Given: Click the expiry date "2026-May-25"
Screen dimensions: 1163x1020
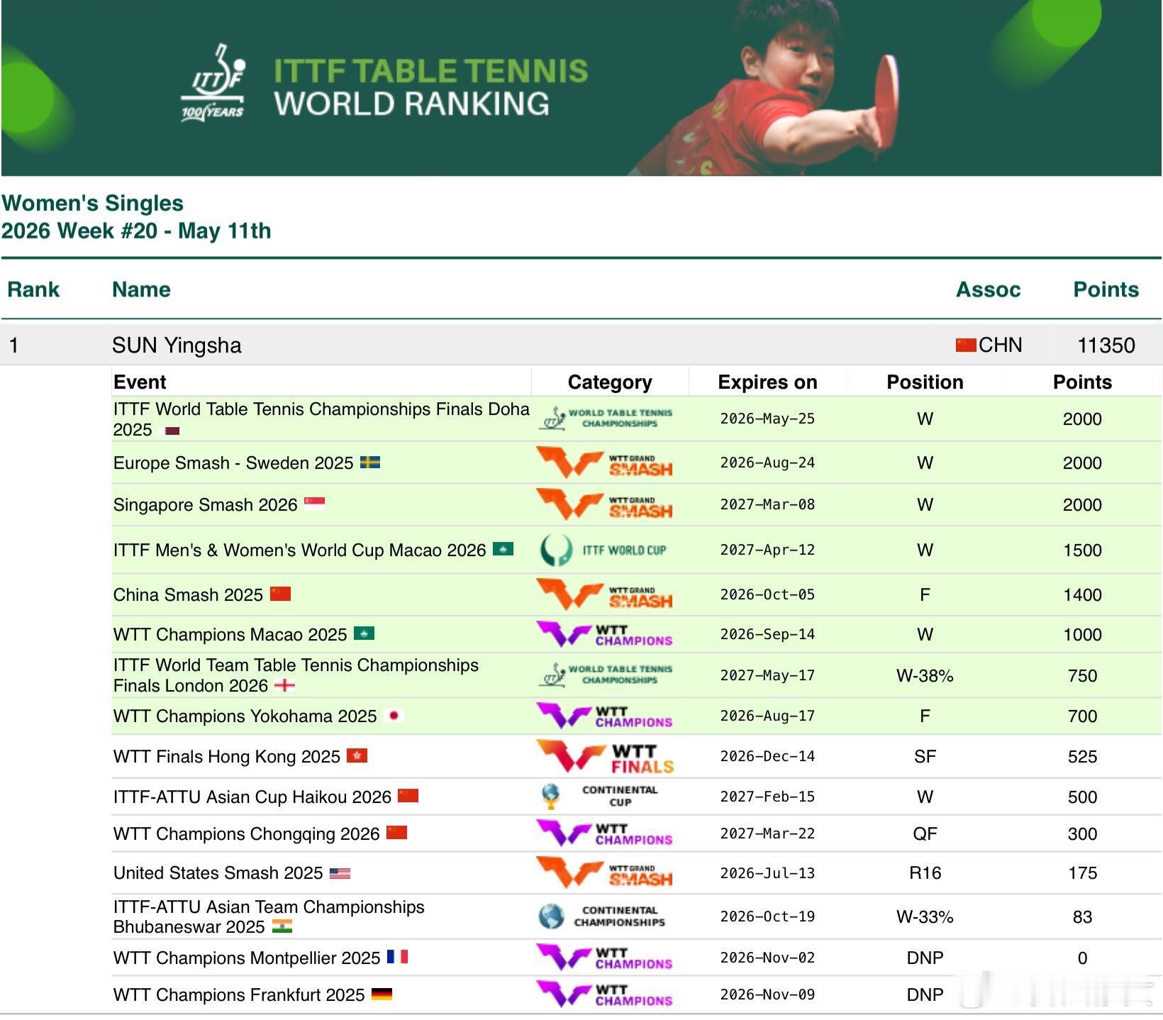Looking at the screenshot, I should (767, 418).
